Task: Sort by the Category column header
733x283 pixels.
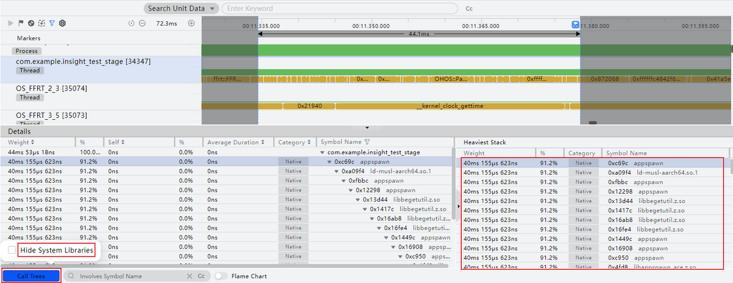Action: (291, 142)
